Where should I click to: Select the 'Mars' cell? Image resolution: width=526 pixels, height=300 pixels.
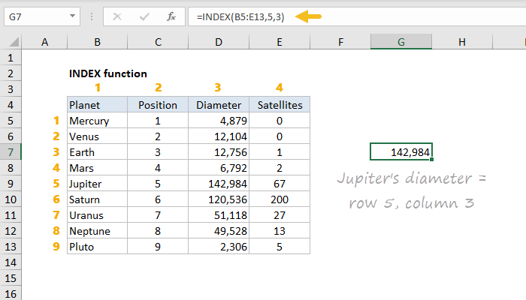click(97, 168)
